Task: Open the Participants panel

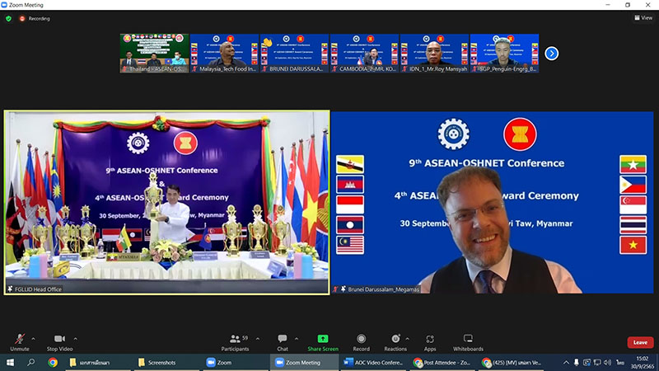Action: [234, 339]
